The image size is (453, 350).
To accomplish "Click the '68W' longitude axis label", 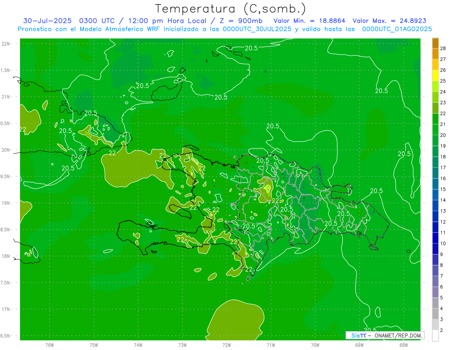I will click(404, 345).
